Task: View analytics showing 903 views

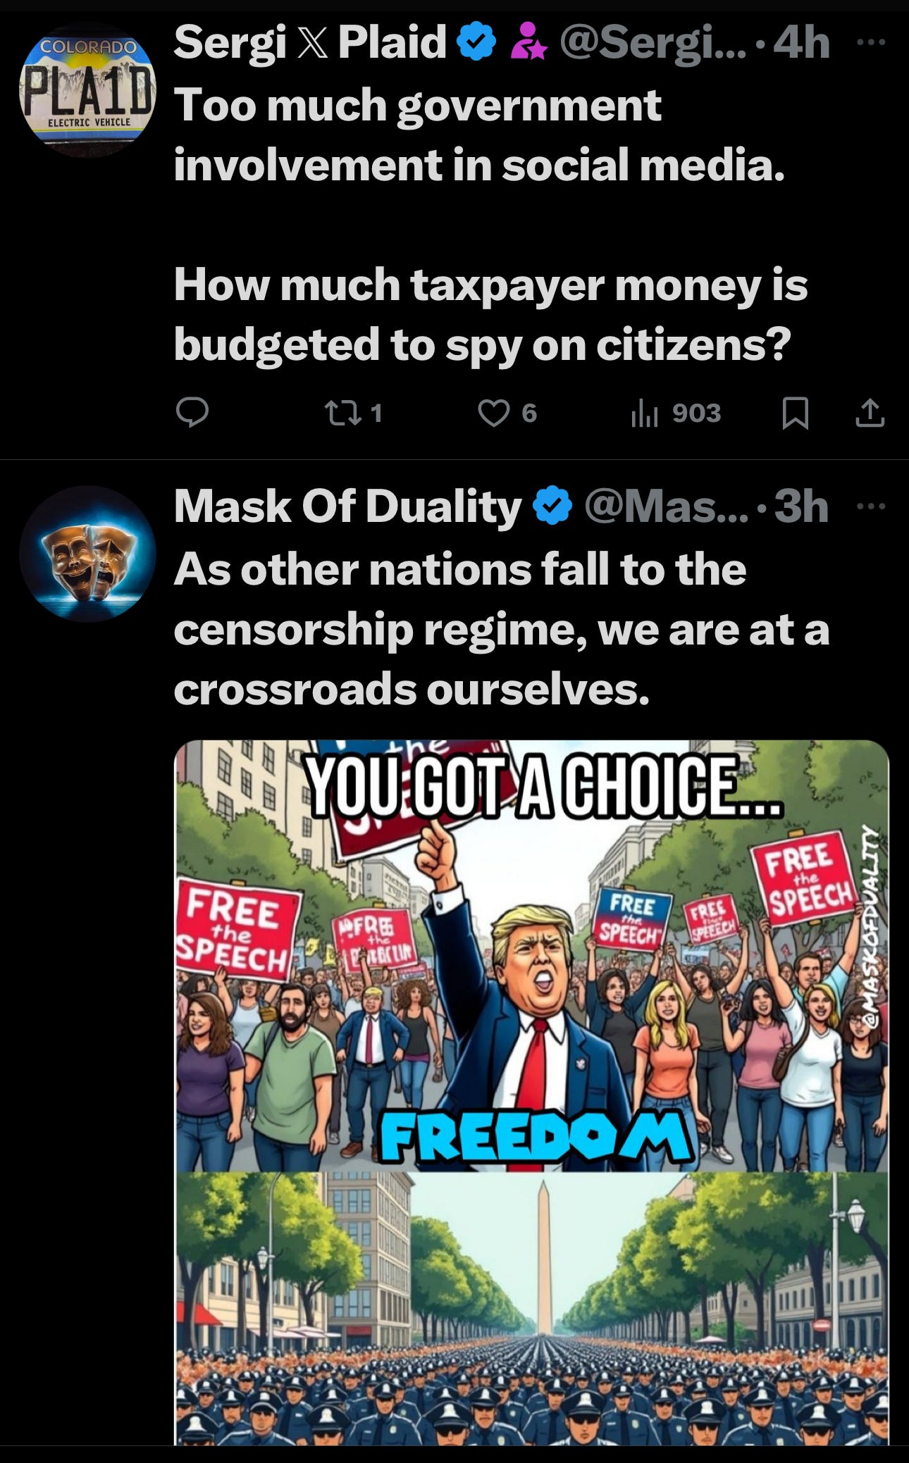Action: [x=676, y=413]
